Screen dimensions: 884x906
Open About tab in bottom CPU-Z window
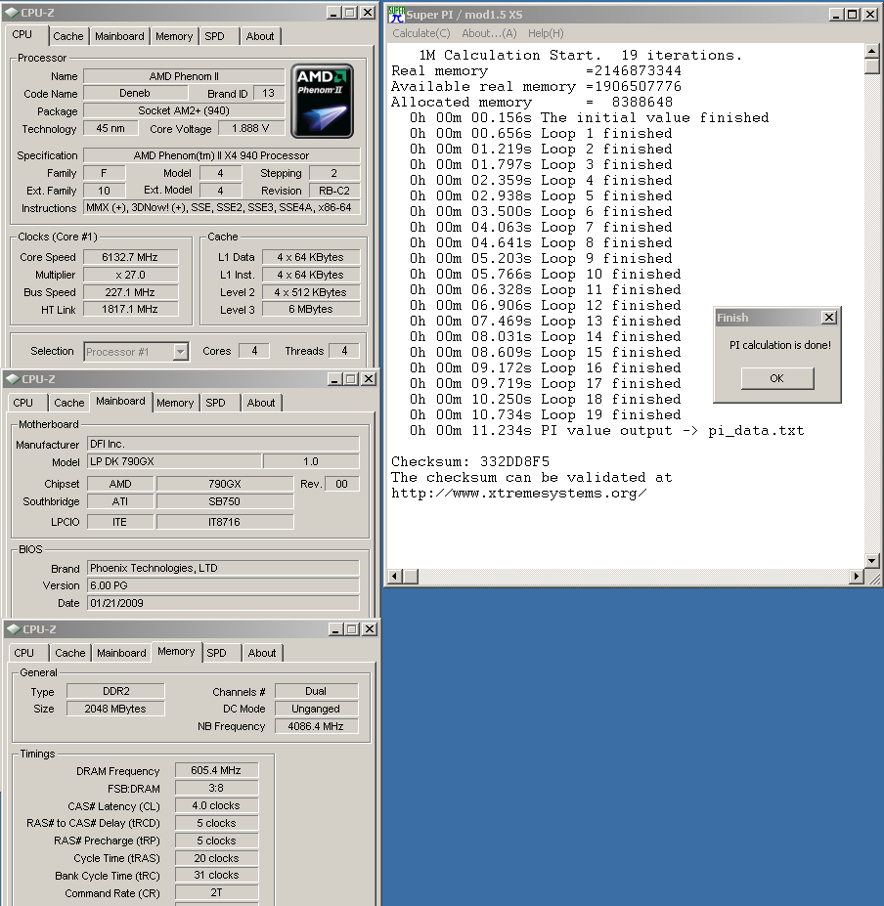click(262, 653)
